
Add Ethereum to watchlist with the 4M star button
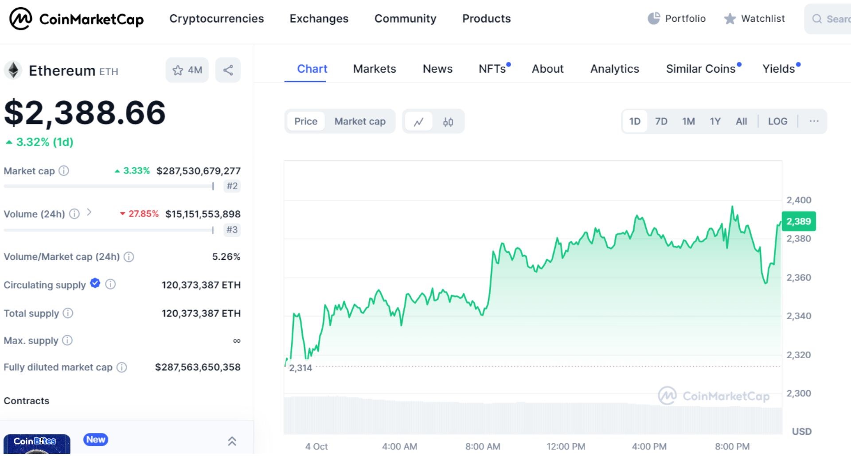coord(187,70)
